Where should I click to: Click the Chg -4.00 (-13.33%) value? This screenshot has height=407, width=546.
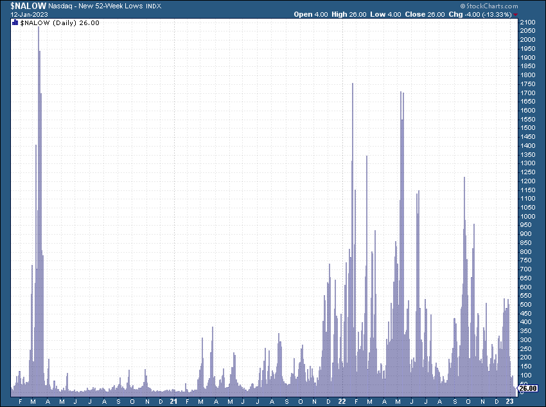tap(480, 14)
